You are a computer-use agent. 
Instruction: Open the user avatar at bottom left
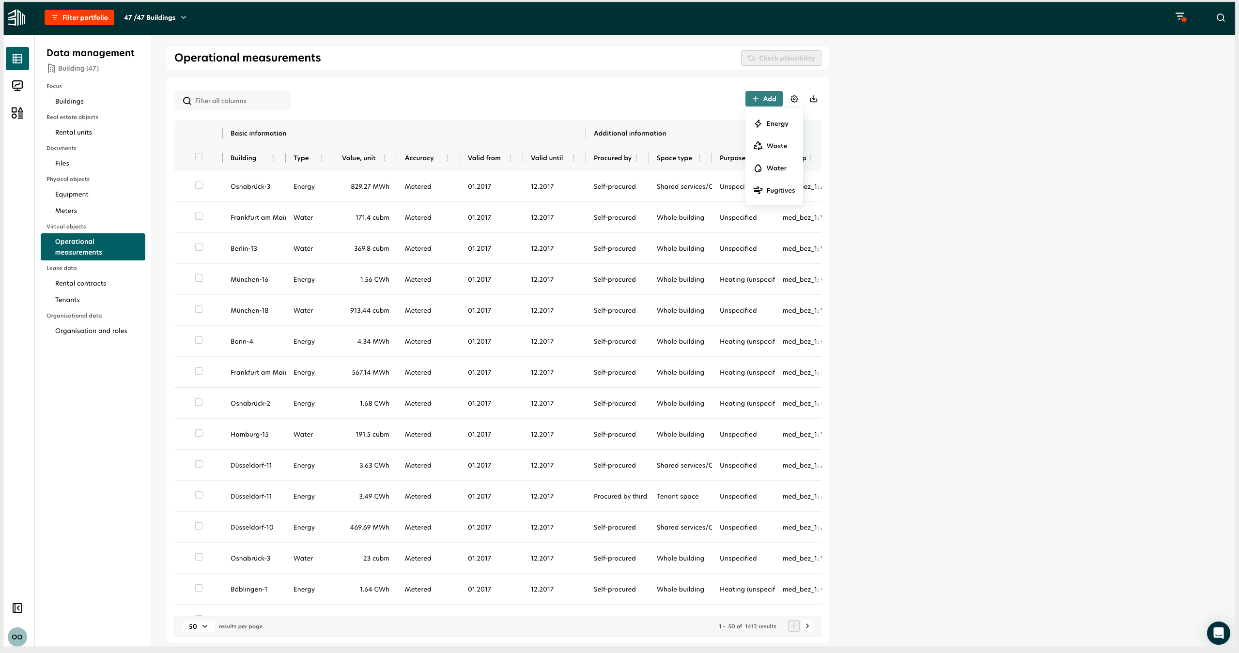(17, 637)
